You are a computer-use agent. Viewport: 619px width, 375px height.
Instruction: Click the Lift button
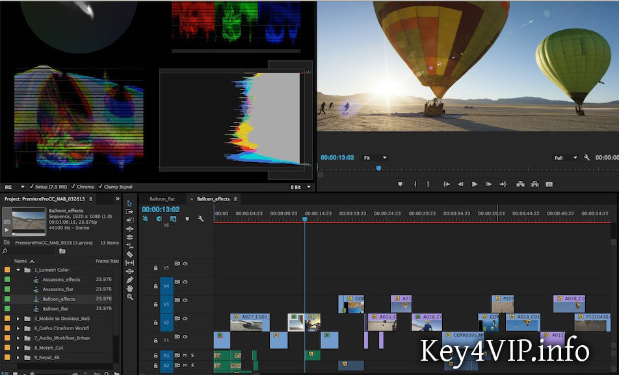click(520, 184)
